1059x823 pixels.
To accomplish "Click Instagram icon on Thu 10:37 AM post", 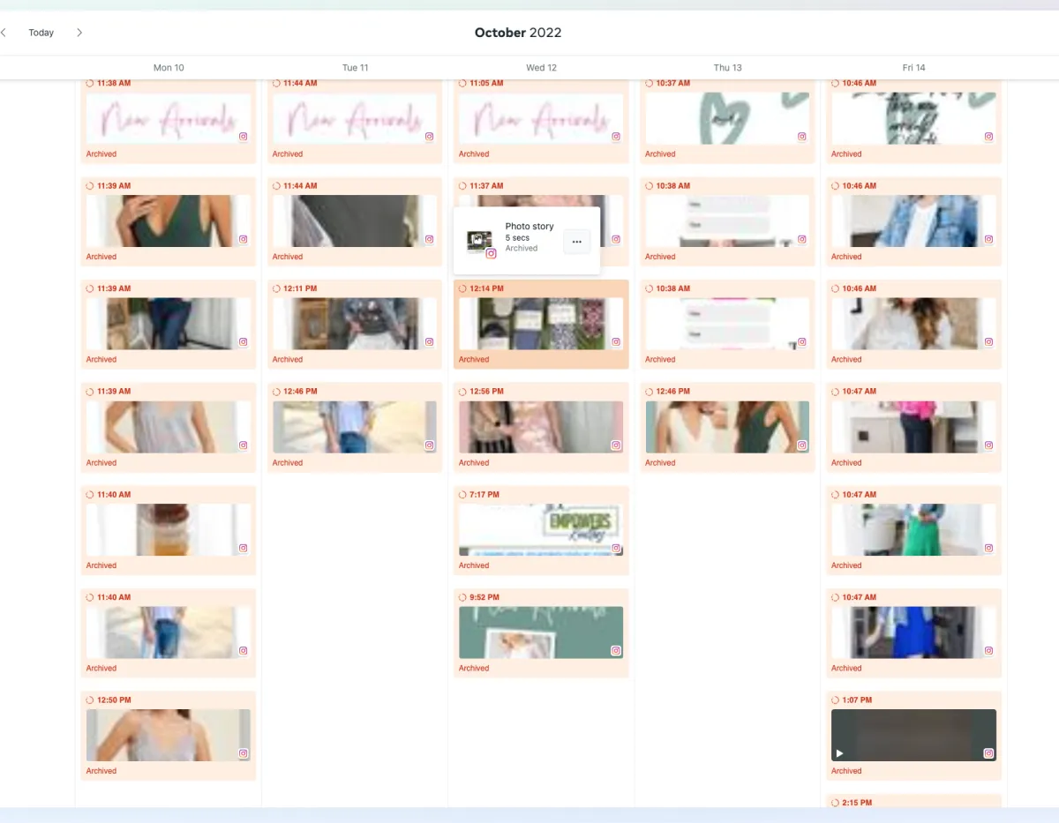I will pyautogui.click(x=802, y=137).
